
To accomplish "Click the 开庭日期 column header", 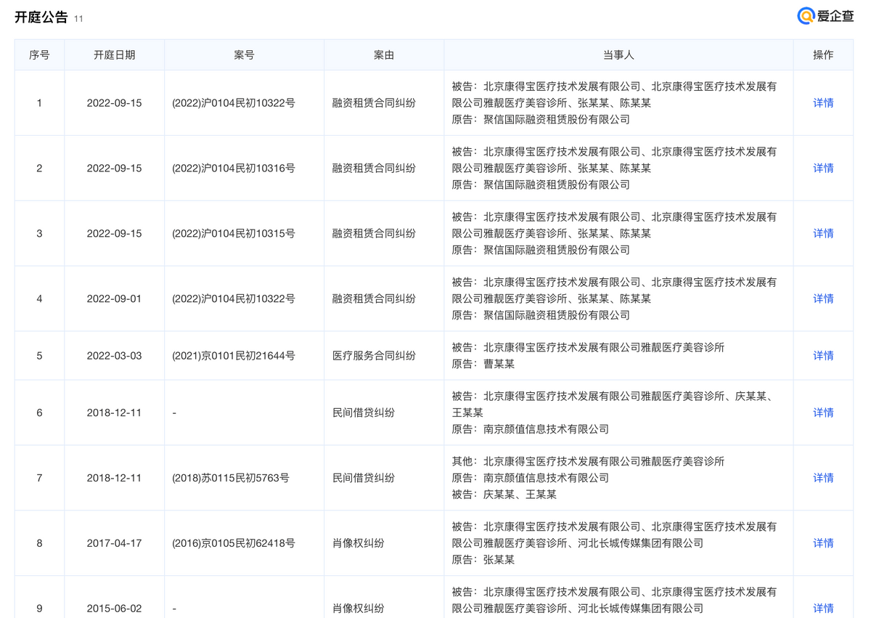I will coord(114,54).
